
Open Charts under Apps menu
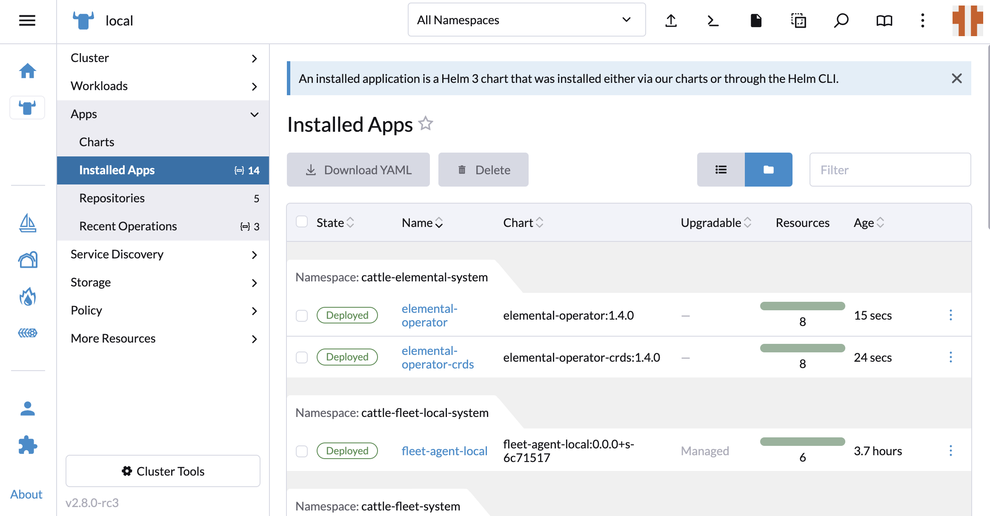coord(96,141)
